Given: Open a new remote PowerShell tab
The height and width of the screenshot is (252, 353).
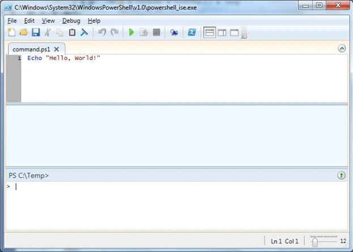Looking at the screenshot, I should [174, 32].
